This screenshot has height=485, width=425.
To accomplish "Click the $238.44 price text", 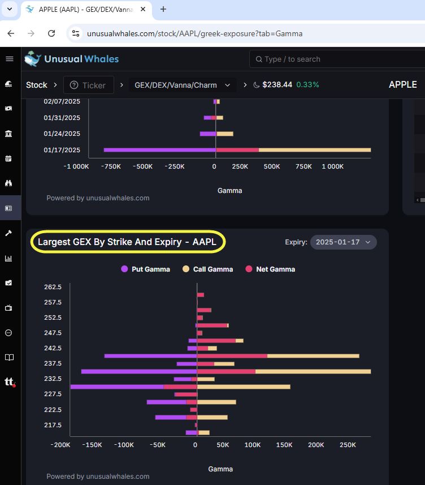I will pos(277,85).
